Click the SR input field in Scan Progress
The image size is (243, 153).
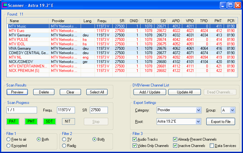click(x=99, y=110)
